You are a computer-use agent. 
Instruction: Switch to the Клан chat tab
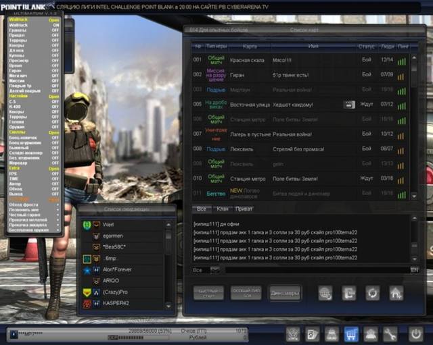point(223,209)
